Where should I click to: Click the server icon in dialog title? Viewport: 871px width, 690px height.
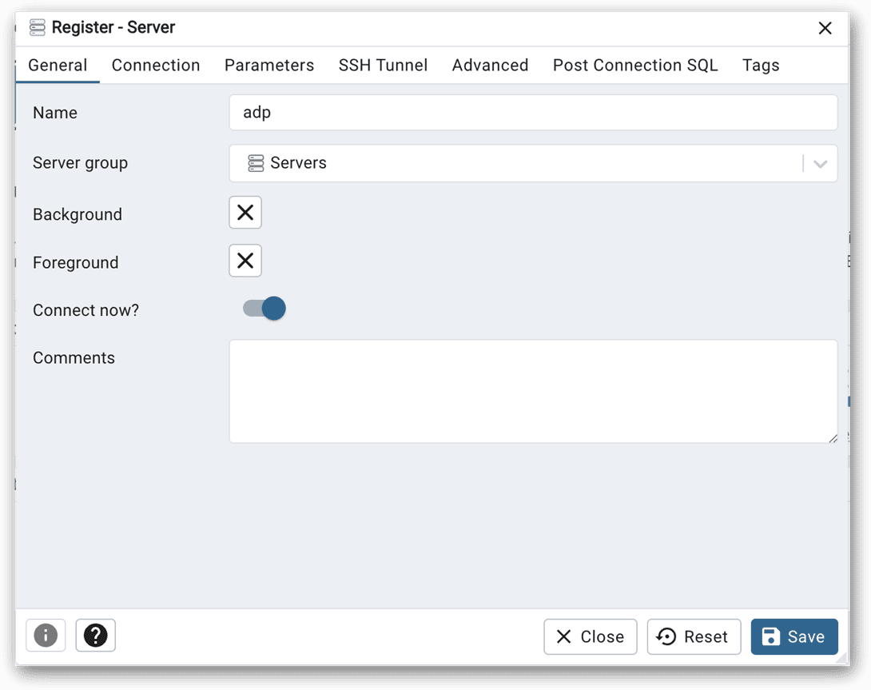pyautogui.click(x=37, y=28)
